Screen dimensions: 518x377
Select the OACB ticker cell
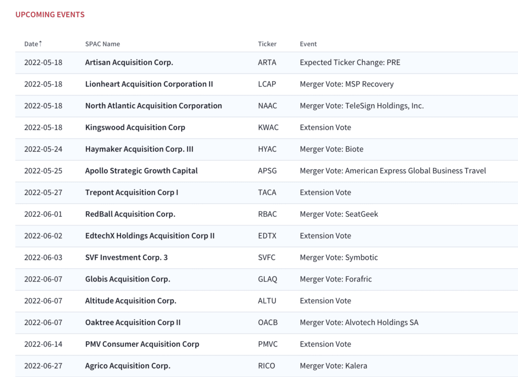click(268, 322)
